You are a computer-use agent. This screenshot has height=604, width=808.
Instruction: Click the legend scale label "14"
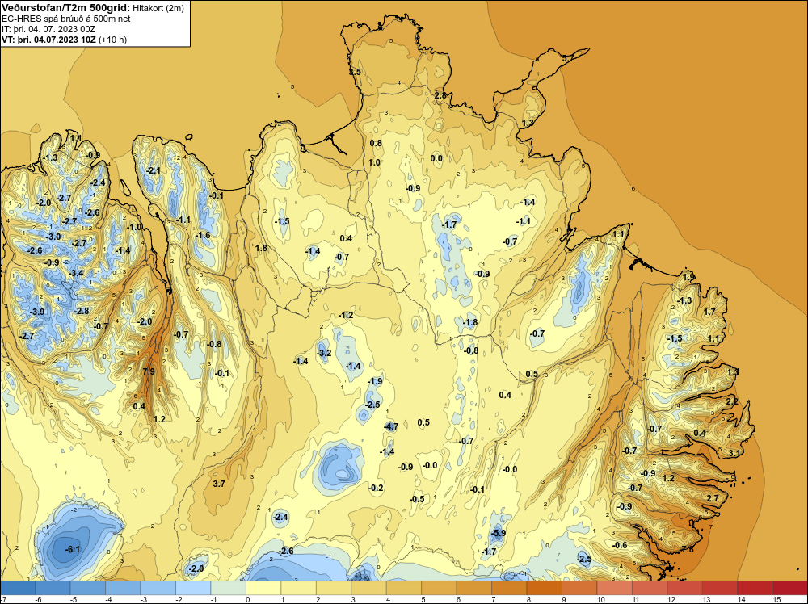pos(742,599)
